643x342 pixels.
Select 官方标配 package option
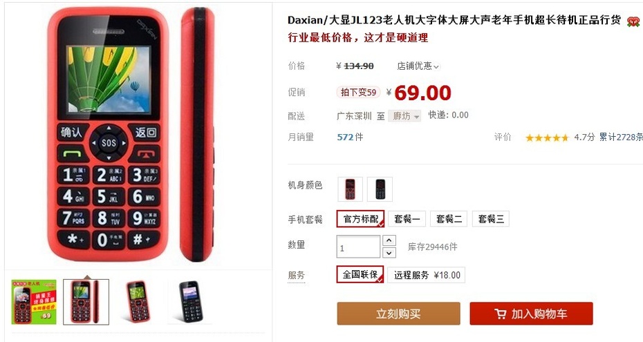(x=360, y=219)
